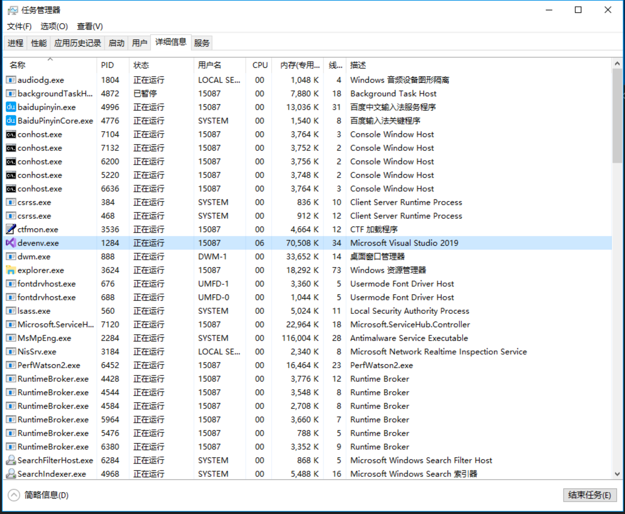Select first conhost.exe console icon
625x514 pixels.
click(11, 135)
